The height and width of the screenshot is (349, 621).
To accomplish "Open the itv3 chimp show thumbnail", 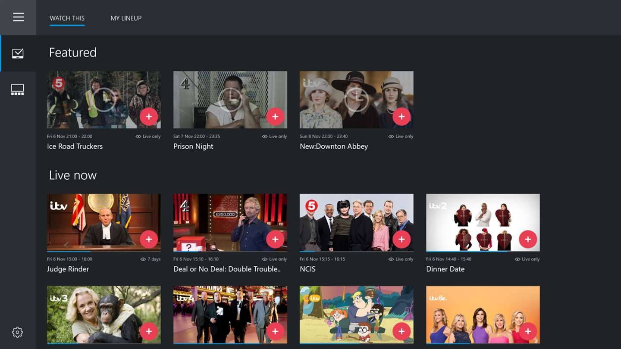I will point(104,315).
